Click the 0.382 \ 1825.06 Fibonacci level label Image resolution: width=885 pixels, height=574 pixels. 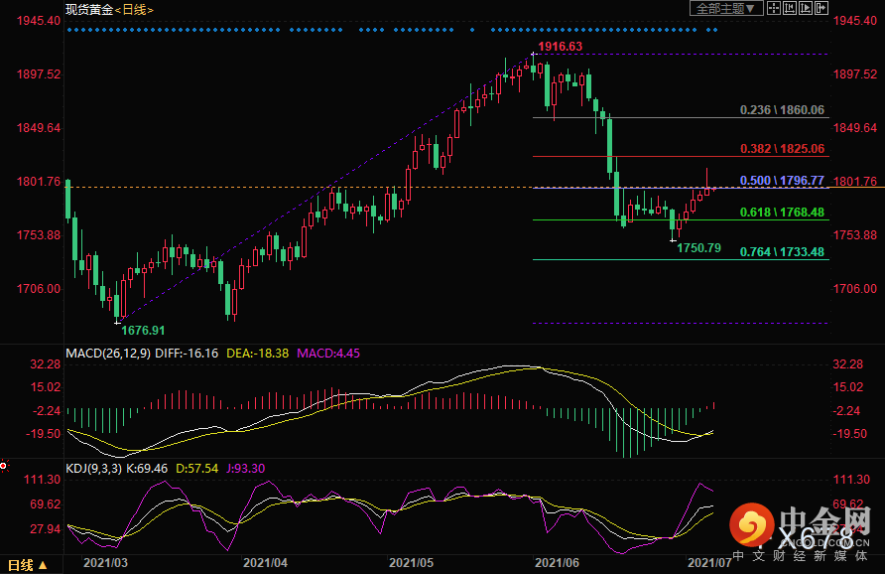click(783, 149)
